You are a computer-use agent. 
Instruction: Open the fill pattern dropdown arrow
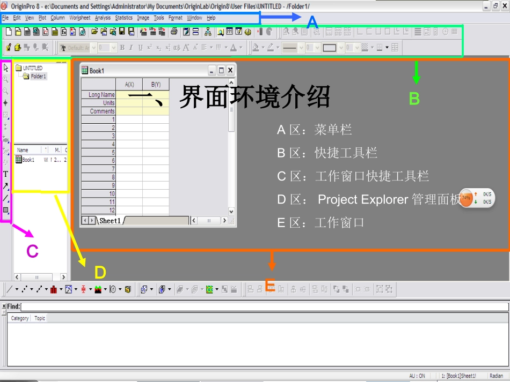tap(372, 48)
